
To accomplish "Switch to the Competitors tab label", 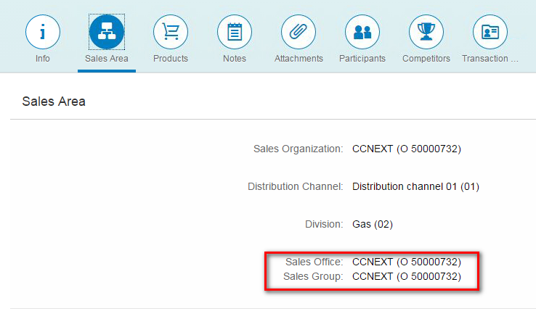I will [426, 59].
